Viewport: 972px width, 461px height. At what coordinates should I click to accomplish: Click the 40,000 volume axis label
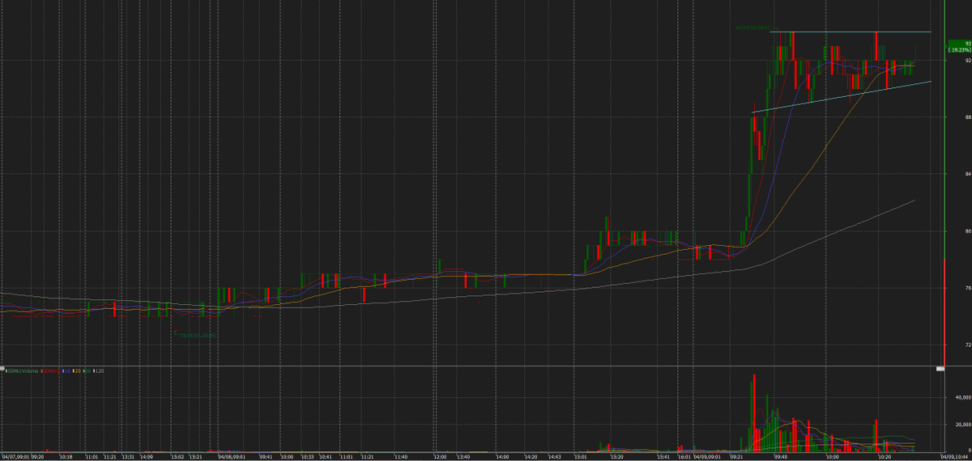(x=961, y=398)
